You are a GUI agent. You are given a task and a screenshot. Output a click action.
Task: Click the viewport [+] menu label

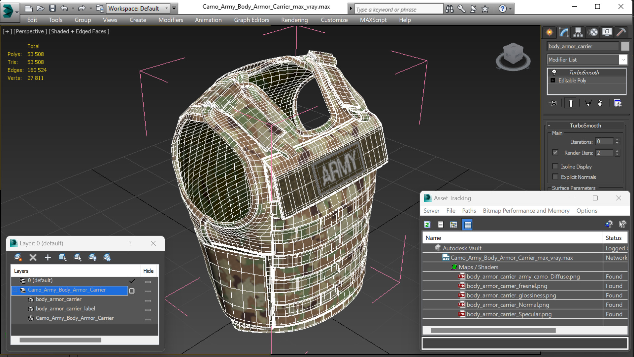[x=7, y=31]
